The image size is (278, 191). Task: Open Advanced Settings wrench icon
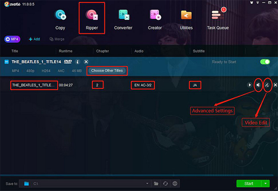259,85
